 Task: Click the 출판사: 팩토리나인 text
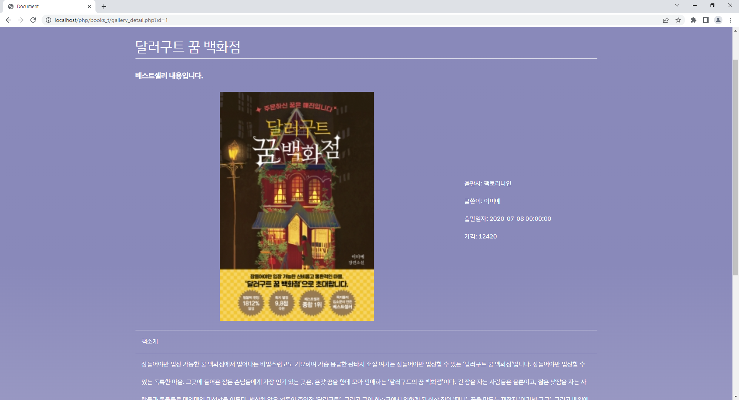pyautogui.click(x=488, y=183)
